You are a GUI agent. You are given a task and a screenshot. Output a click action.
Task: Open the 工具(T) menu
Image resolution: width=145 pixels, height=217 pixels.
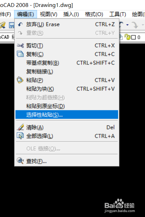(118, 14)
